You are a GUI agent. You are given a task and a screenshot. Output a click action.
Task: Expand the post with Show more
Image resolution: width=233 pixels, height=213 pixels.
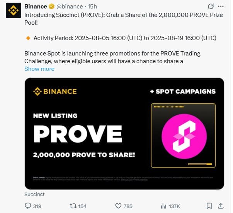pyautogui.click(x=39, y=69)
